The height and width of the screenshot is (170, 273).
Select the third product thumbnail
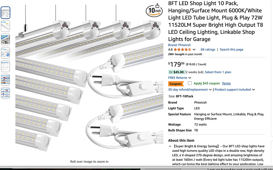6,39
